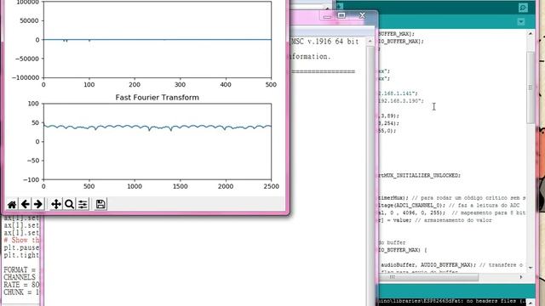Viewport: 545px width, 306px height.
Task: Activate the Zoom to rectangle tool
Action: click(x=69, y=204)
